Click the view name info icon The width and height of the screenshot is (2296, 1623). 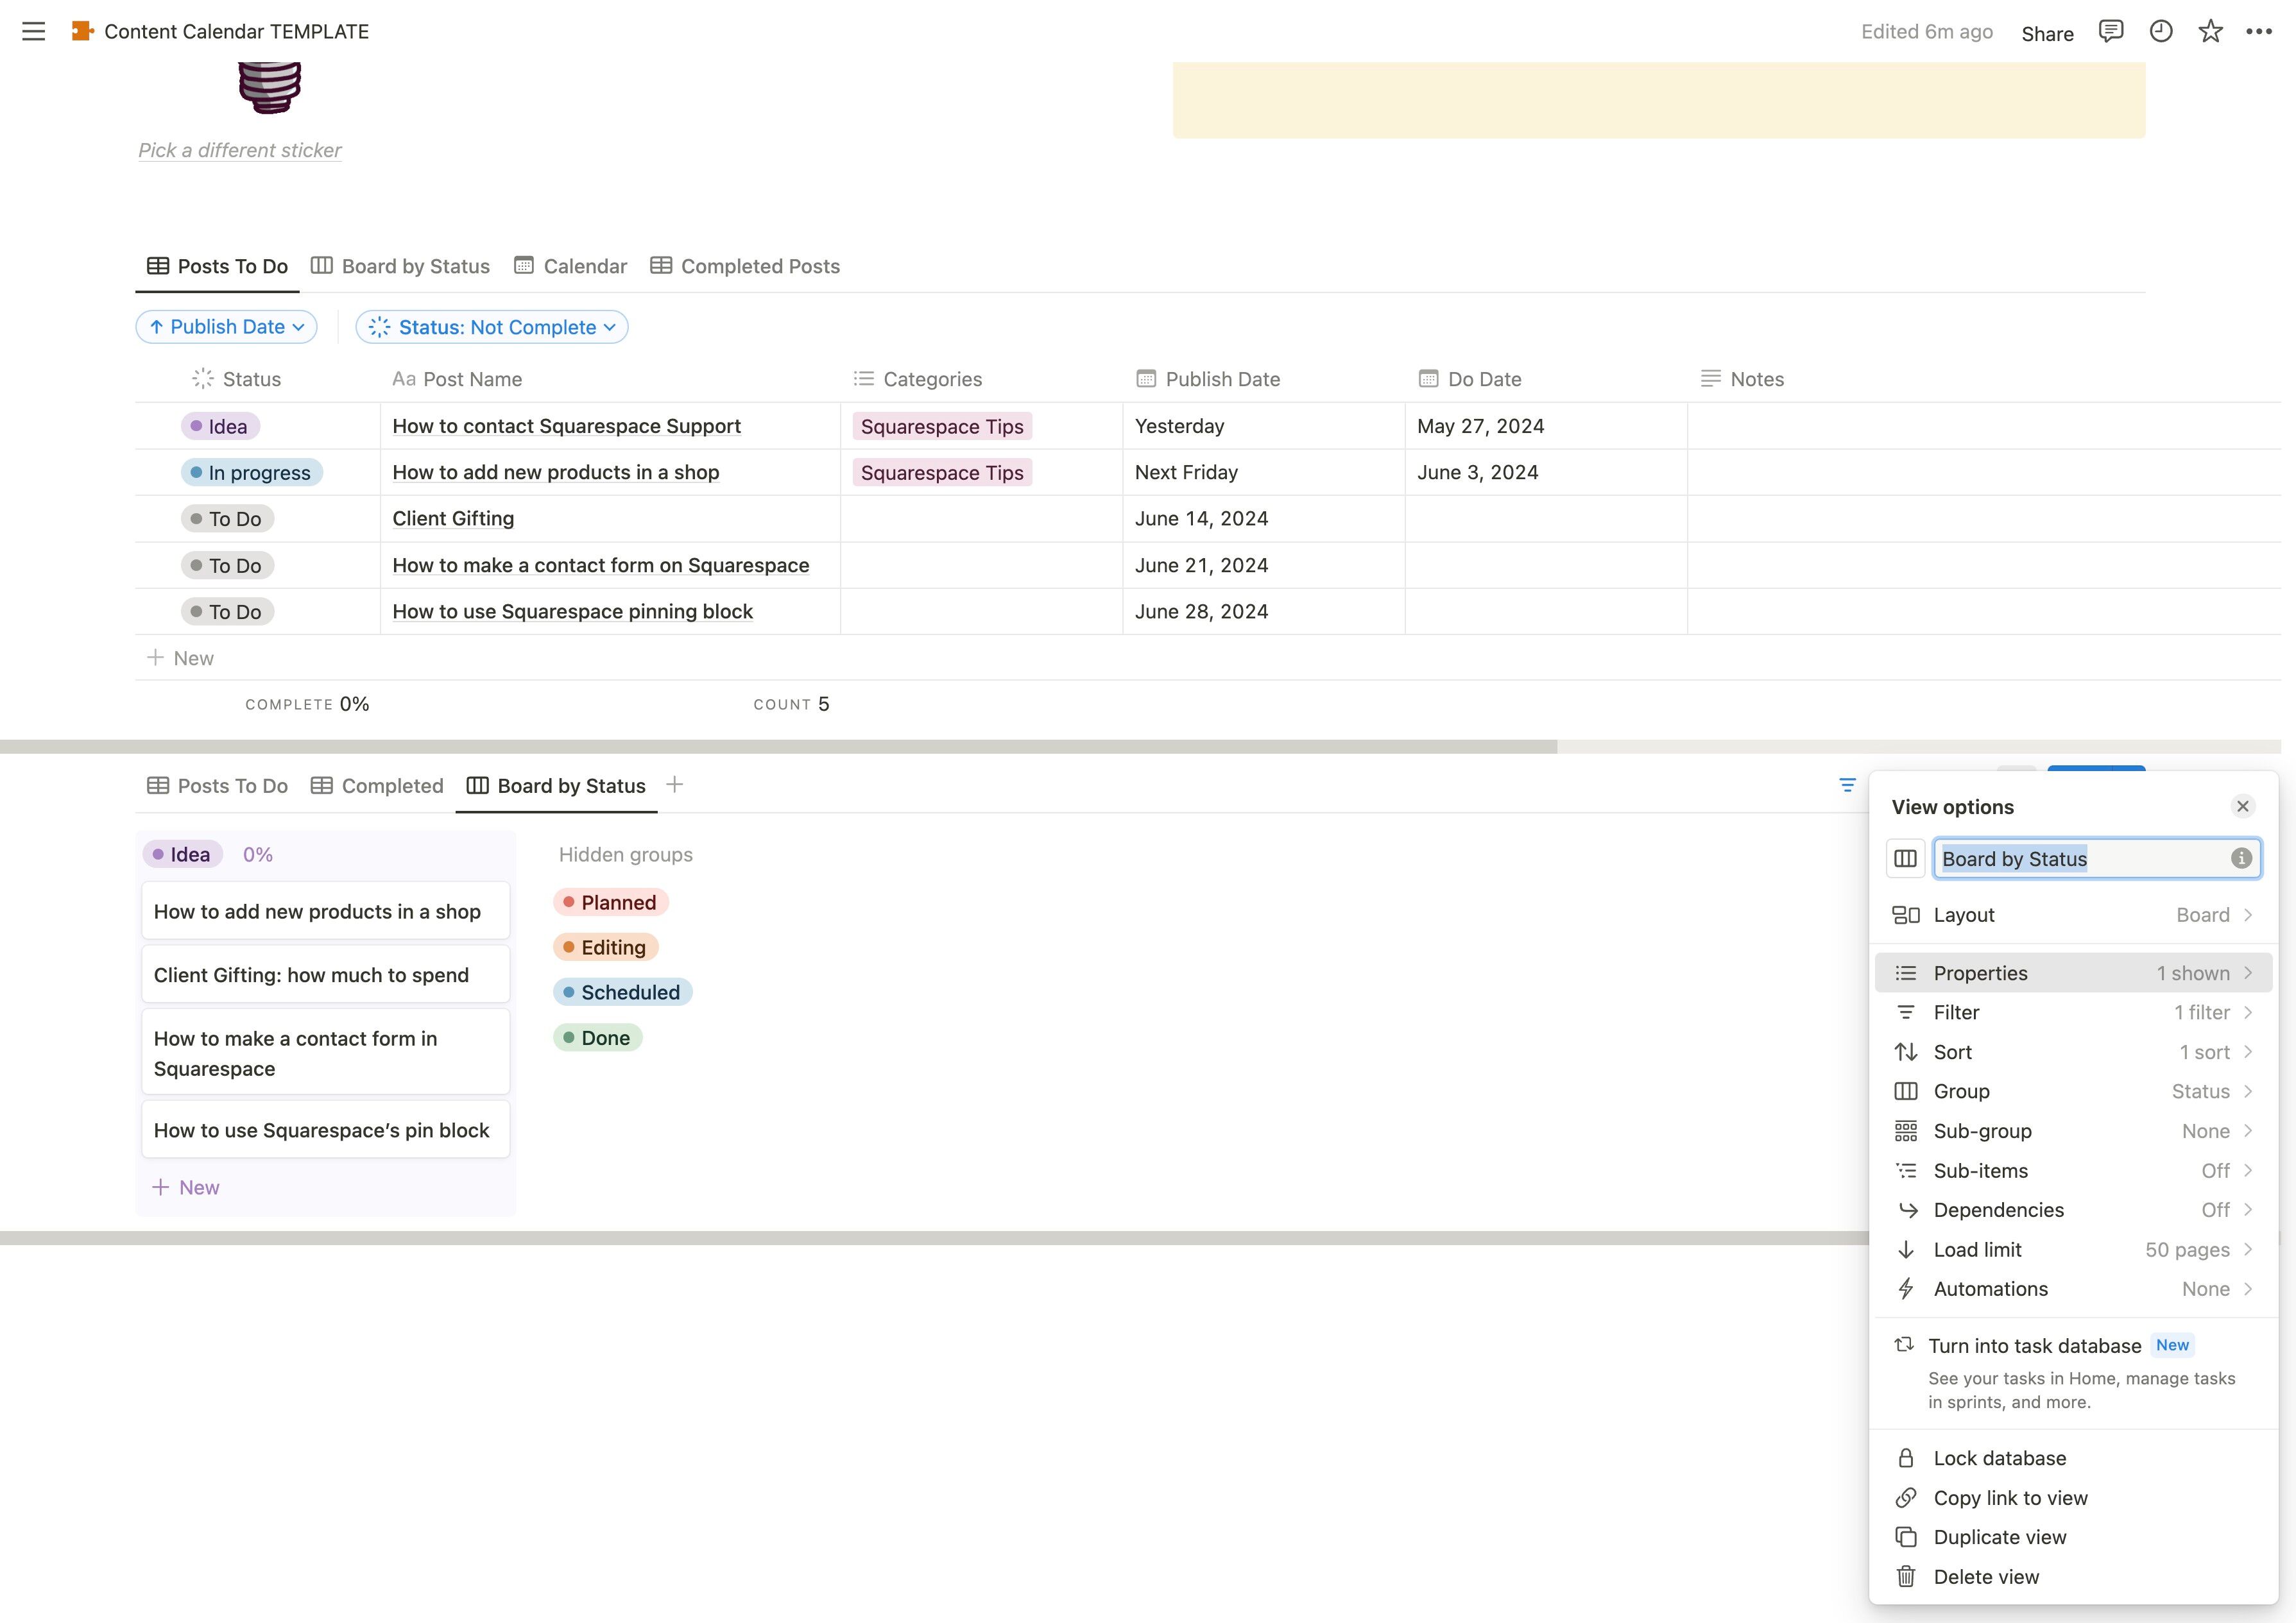[x=2241, y=858]
